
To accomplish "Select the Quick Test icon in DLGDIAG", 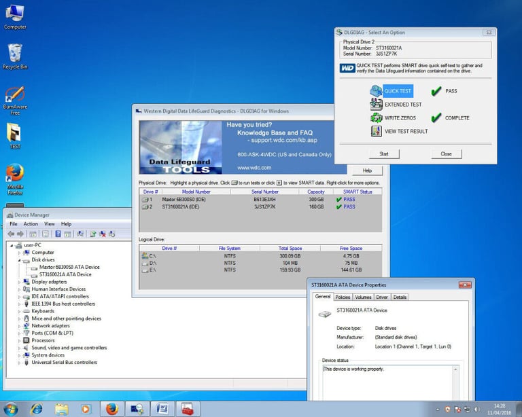I will click(x=376, y=91).
